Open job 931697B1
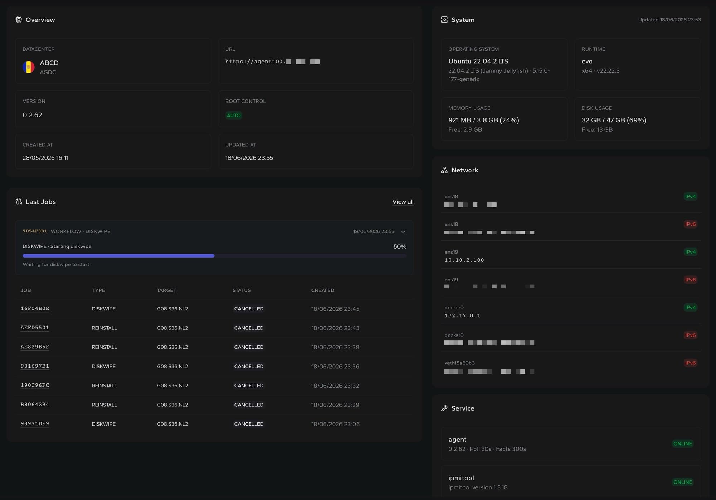716x500 pixels. click(35, 366)
